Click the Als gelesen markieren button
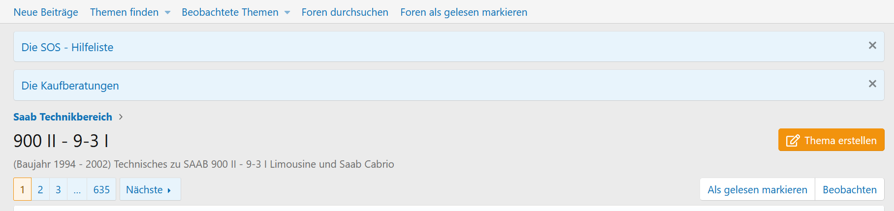The height and width of the screenshot is (211, 894). tap(757, 189)
